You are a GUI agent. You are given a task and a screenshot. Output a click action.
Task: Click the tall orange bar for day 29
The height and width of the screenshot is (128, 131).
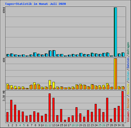point(116,74)
